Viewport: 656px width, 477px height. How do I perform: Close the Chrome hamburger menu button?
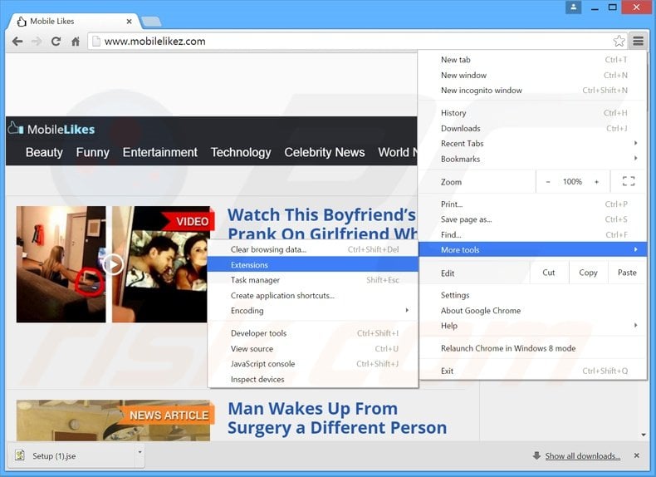638,41
